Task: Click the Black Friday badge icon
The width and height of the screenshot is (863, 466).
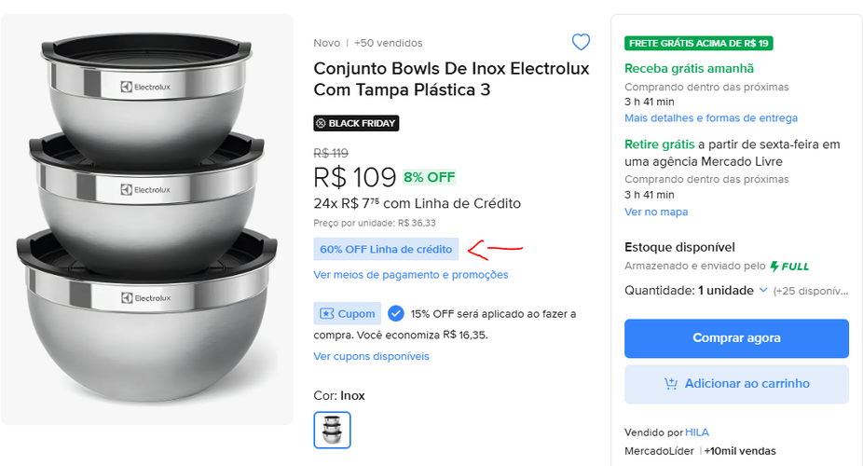Action: tap(321, 123)
